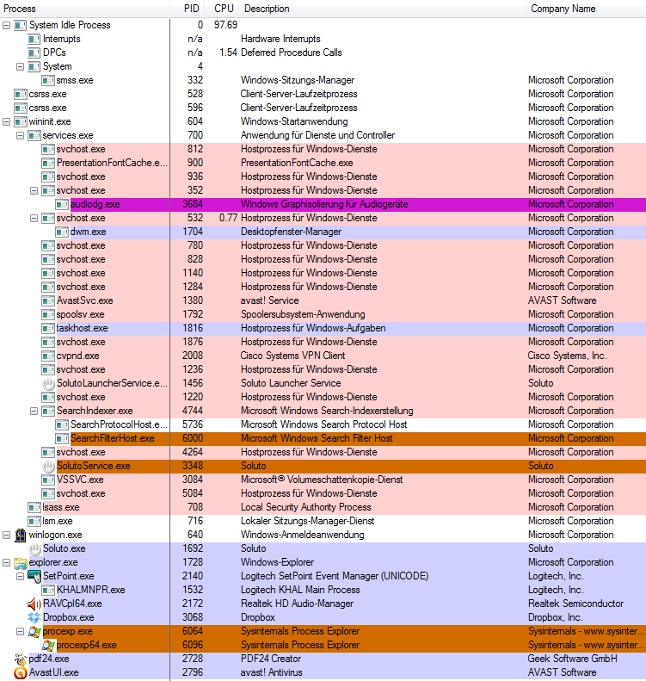The height and width of the screenshot is (681, 646).
Task: Click the procexp64.exe icon
Action: click(47, 646)
